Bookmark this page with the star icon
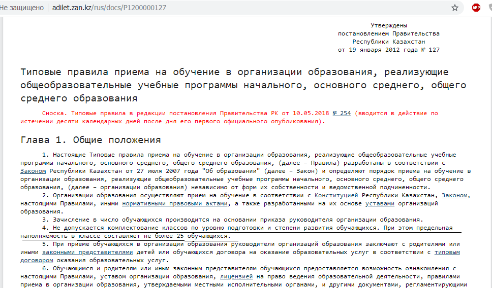The height and width of the screenshot is (288, 492). 455,8
